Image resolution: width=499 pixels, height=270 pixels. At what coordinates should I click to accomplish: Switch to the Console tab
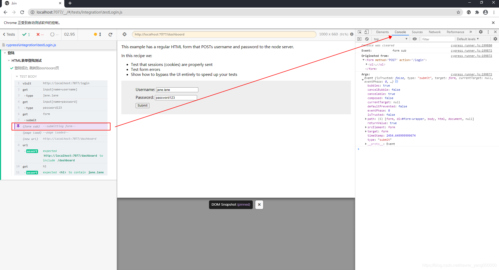click(x=400, y=32)
